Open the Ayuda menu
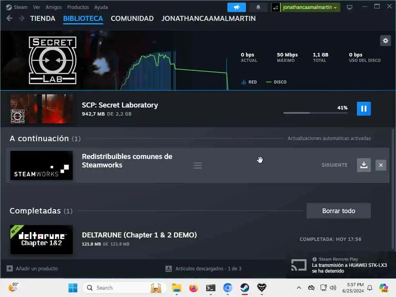This screenshot has height=297, width=396. coord(101,7)
